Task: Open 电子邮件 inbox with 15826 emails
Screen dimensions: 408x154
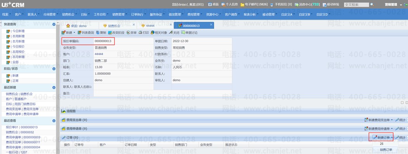Action: tap(254, 4)
